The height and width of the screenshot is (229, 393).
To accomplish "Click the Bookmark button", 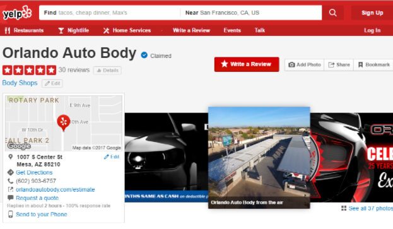I will click(x=373, y=64).
